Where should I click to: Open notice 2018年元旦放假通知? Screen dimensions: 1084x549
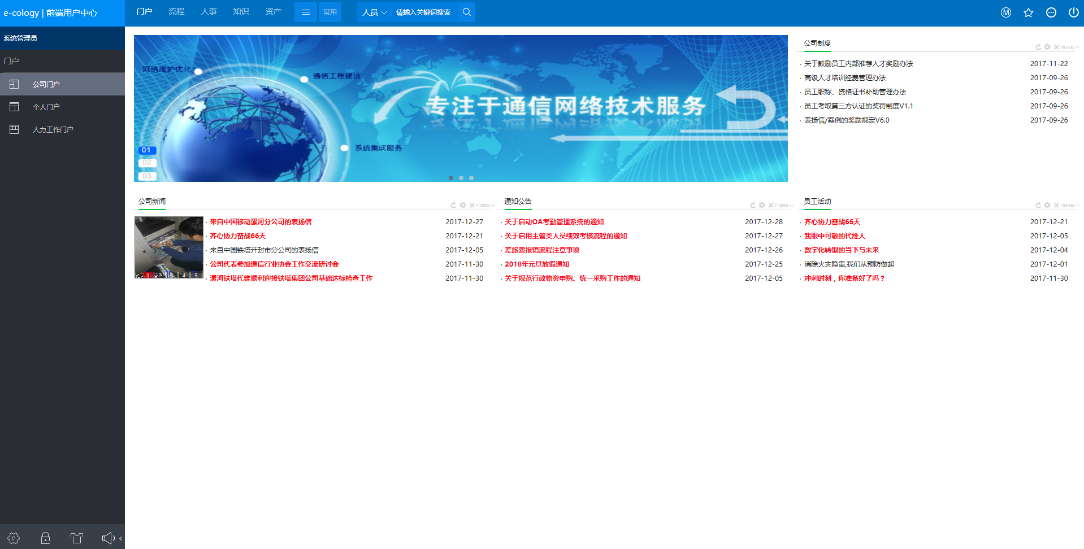tap(537, 264)
